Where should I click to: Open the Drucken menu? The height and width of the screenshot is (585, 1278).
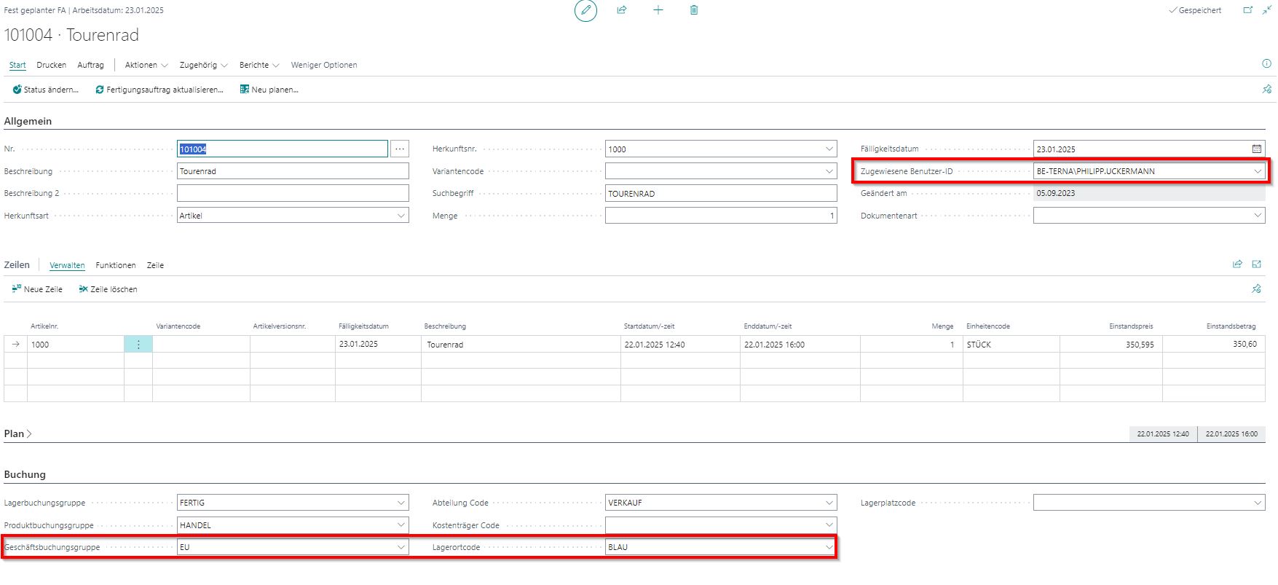52,65
